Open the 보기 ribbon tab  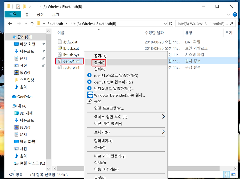(56, 15)
